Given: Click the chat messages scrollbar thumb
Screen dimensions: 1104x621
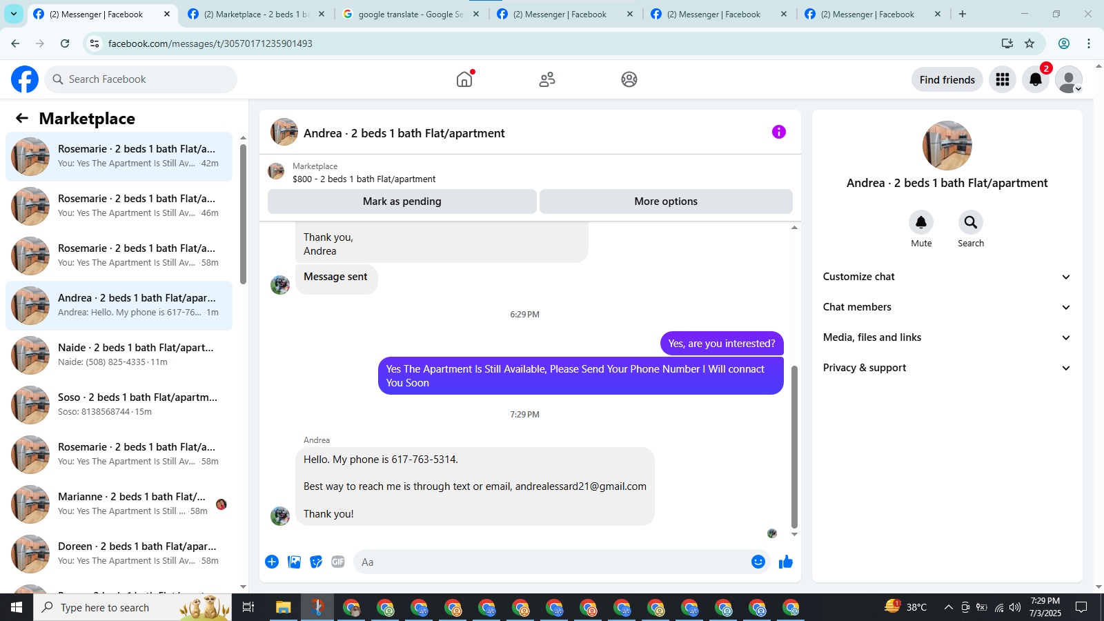Looking at the screenshot, I should pos(794,447).
